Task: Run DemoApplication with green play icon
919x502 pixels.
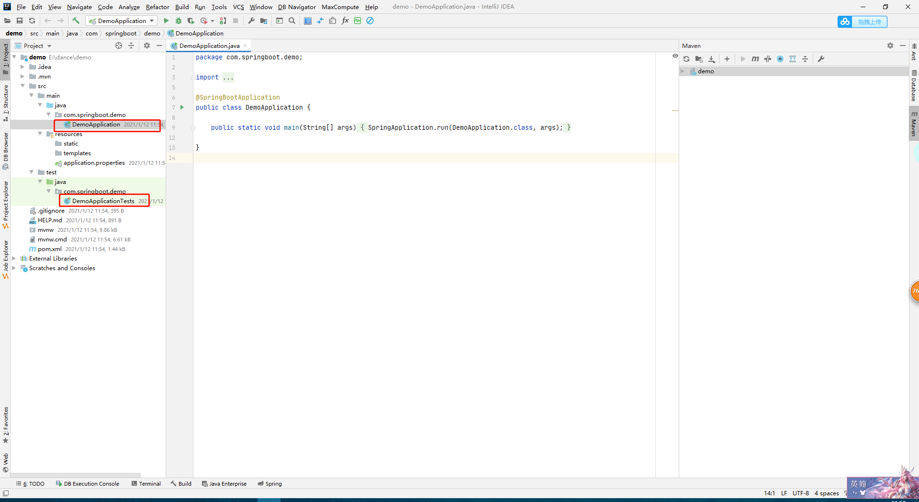Action: click(166, 21)
